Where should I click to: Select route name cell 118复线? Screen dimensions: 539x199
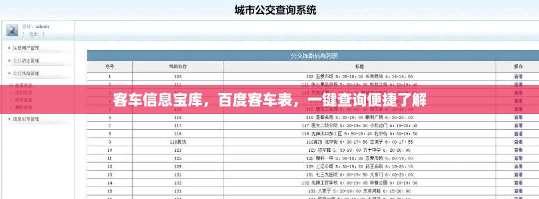pyautogui.click(x=178, y=142)
